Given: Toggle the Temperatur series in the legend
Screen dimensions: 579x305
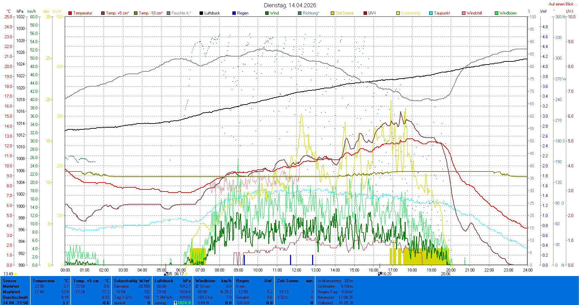Looking at the screenshot, I should (83, 13).
